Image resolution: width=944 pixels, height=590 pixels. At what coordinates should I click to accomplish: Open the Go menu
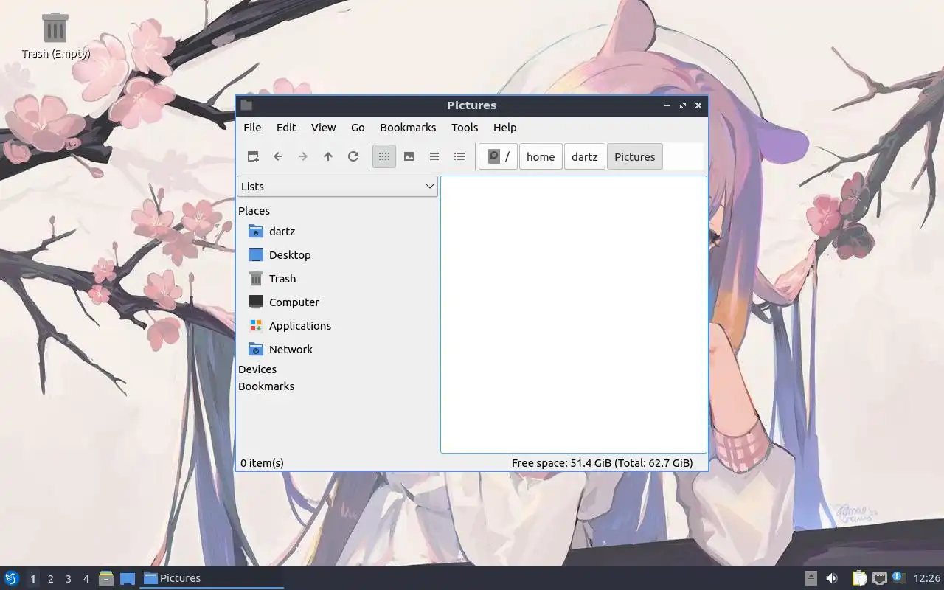(358, 128)
